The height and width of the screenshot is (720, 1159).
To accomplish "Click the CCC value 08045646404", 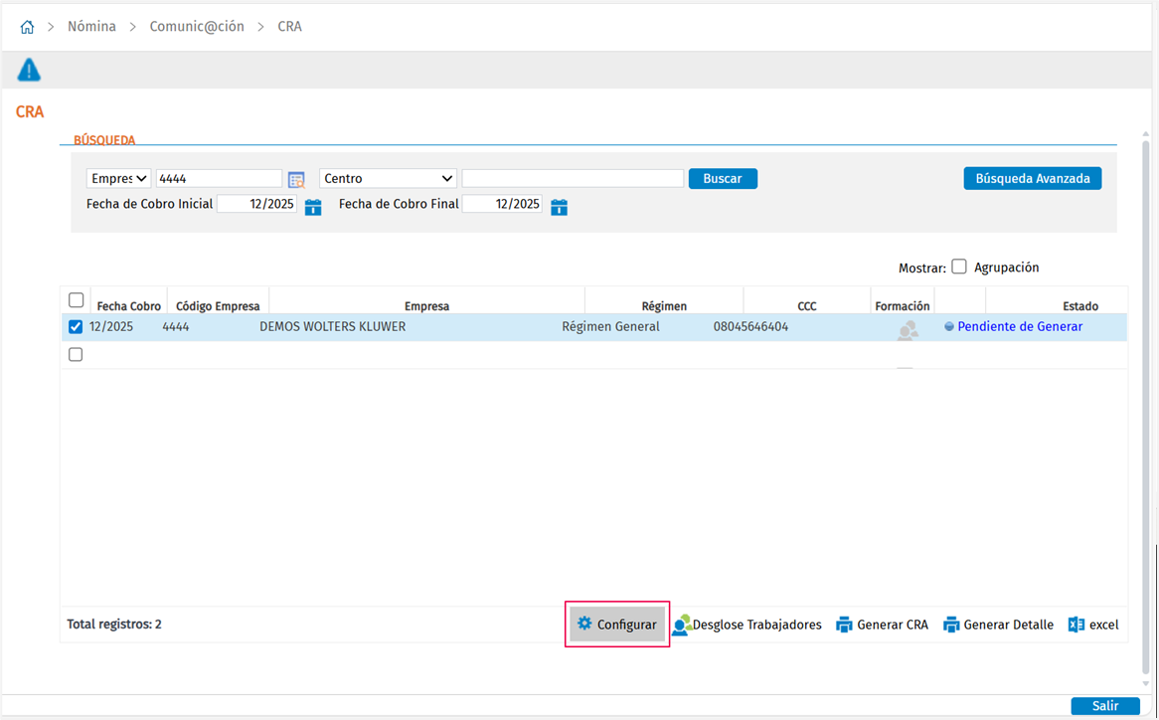I will click(x=751, y=327).
